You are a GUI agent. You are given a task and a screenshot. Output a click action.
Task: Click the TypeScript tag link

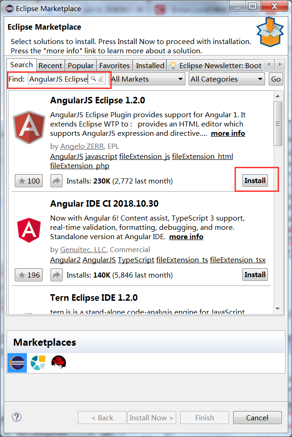(x=136, y=260)
